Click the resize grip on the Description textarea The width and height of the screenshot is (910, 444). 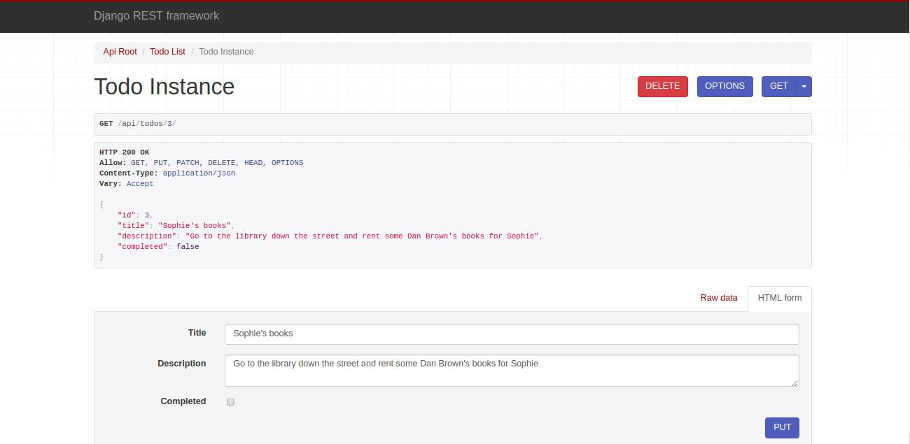coord(796,382)
